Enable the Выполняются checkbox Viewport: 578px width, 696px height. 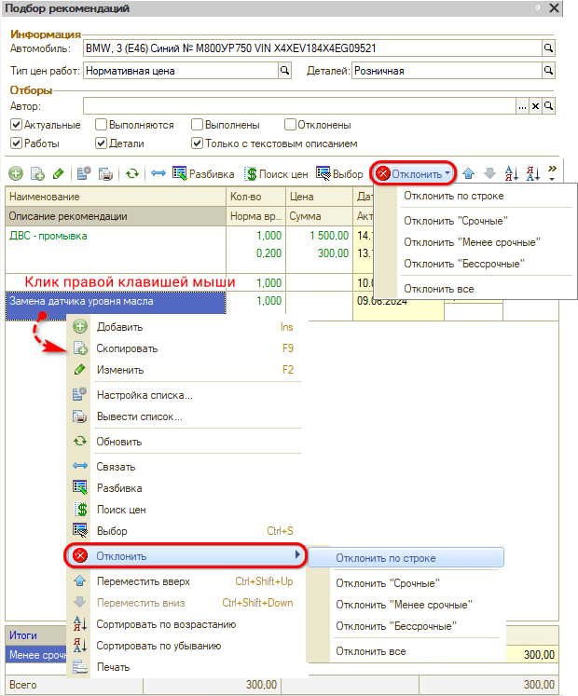coord(102,125)
